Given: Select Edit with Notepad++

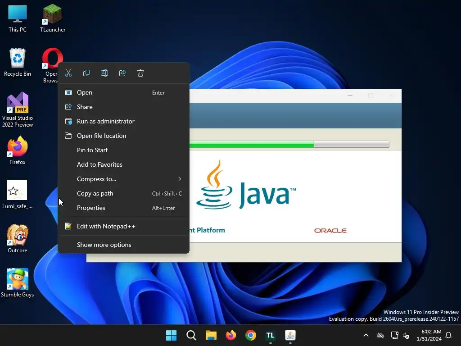Looking at the screenshot, I should point(123,226).
